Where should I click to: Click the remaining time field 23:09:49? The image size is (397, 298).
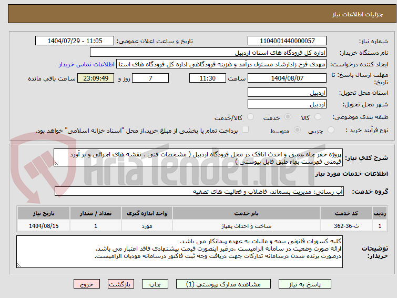[96, 78]
